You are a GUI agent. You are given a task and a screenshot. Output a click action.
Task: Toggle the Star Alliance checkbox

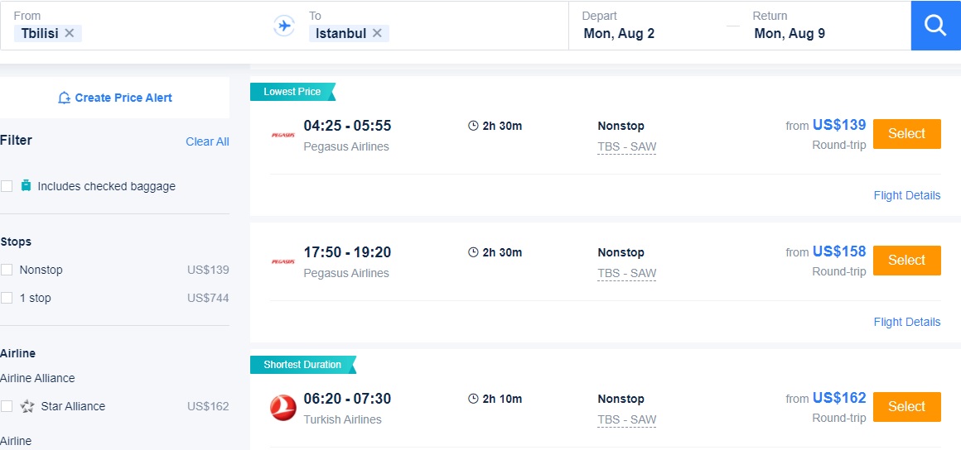click(x=7, y=406)
